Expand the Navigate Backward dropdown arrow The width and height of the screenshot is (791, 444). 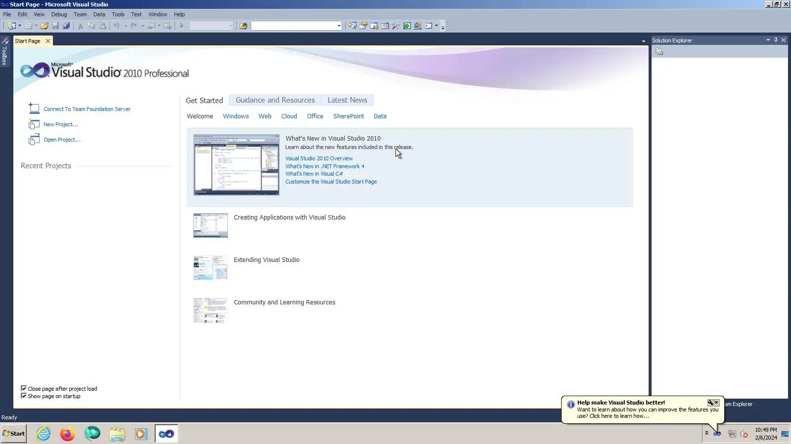159,26
